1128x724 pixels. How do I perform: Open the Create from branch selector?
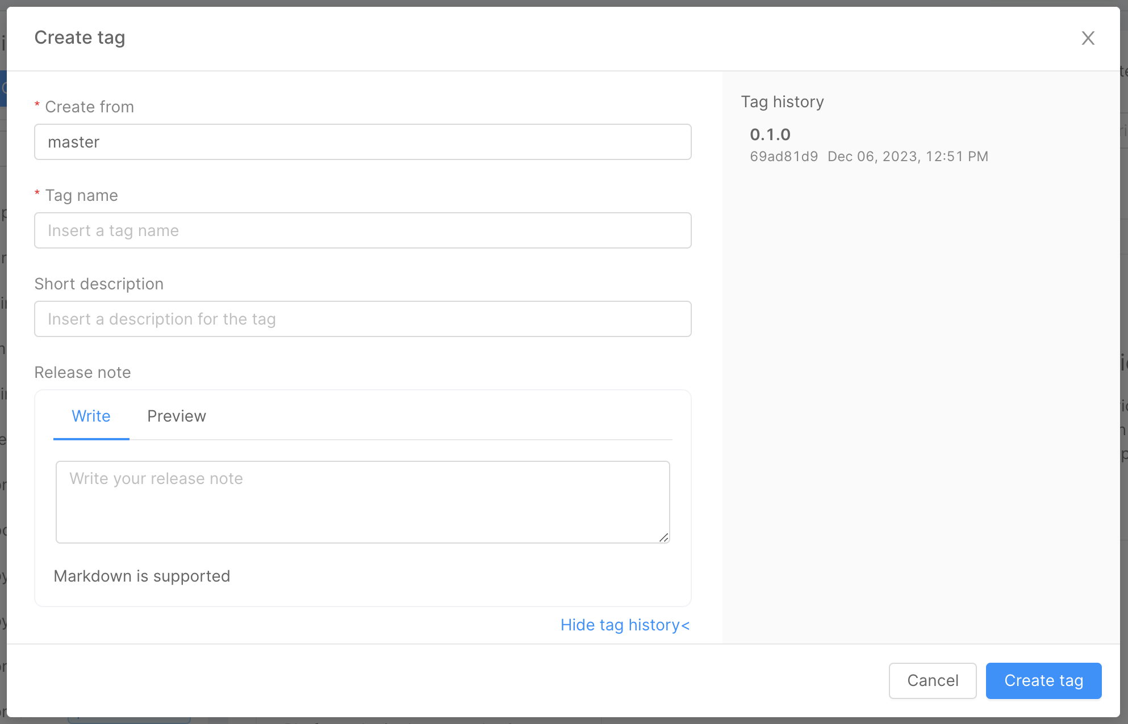pyautogui.click(x=363, y=142)
